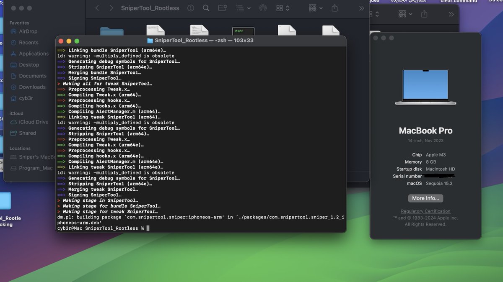Show more toolbar items in front Finder window
The image size is (503, 282).
(x=362, y=8)
